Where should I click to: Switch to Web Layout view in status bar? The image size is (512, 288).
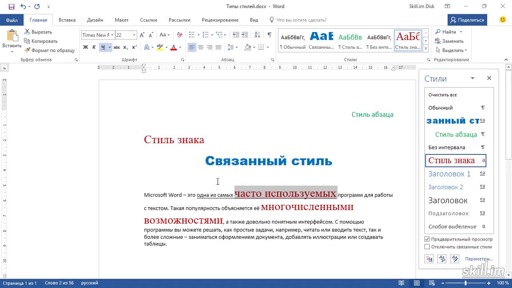[x=432, y=283]
